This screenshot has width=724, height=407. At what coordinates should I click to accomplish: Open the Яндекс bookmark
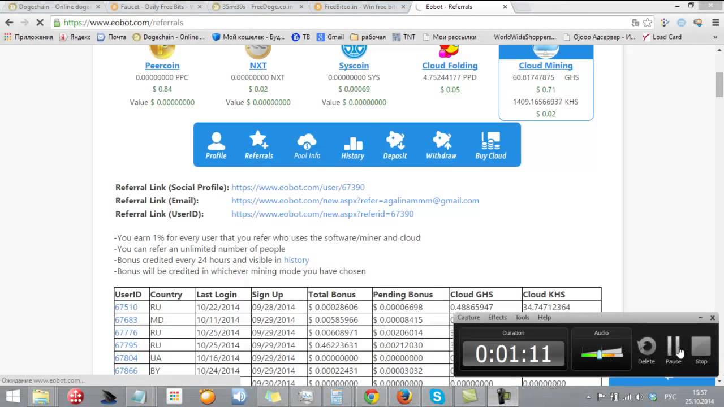75,37
